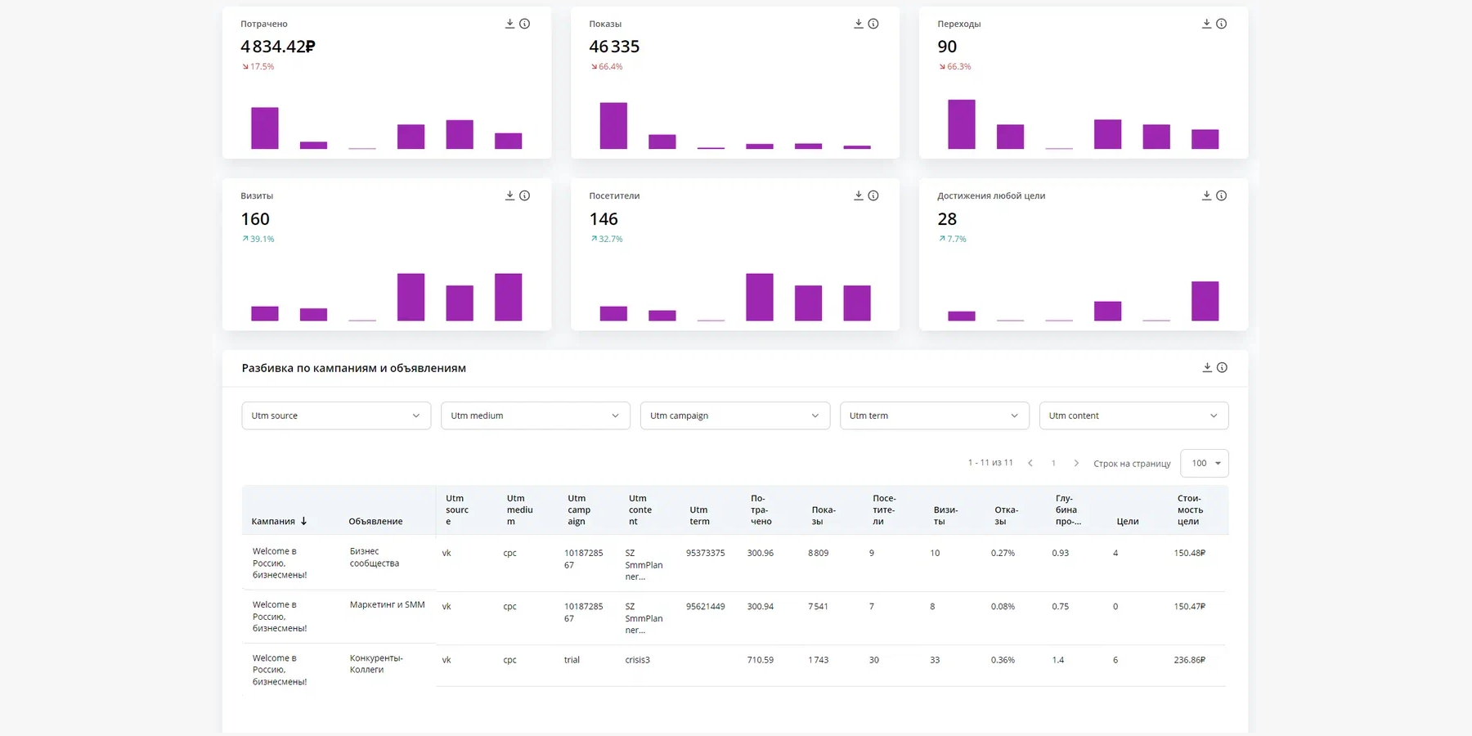The width and height of the screenshot is (1472, 736).
Task: Click campaign 95621449 in the Utm term column
Action: (x=705, y=606)
